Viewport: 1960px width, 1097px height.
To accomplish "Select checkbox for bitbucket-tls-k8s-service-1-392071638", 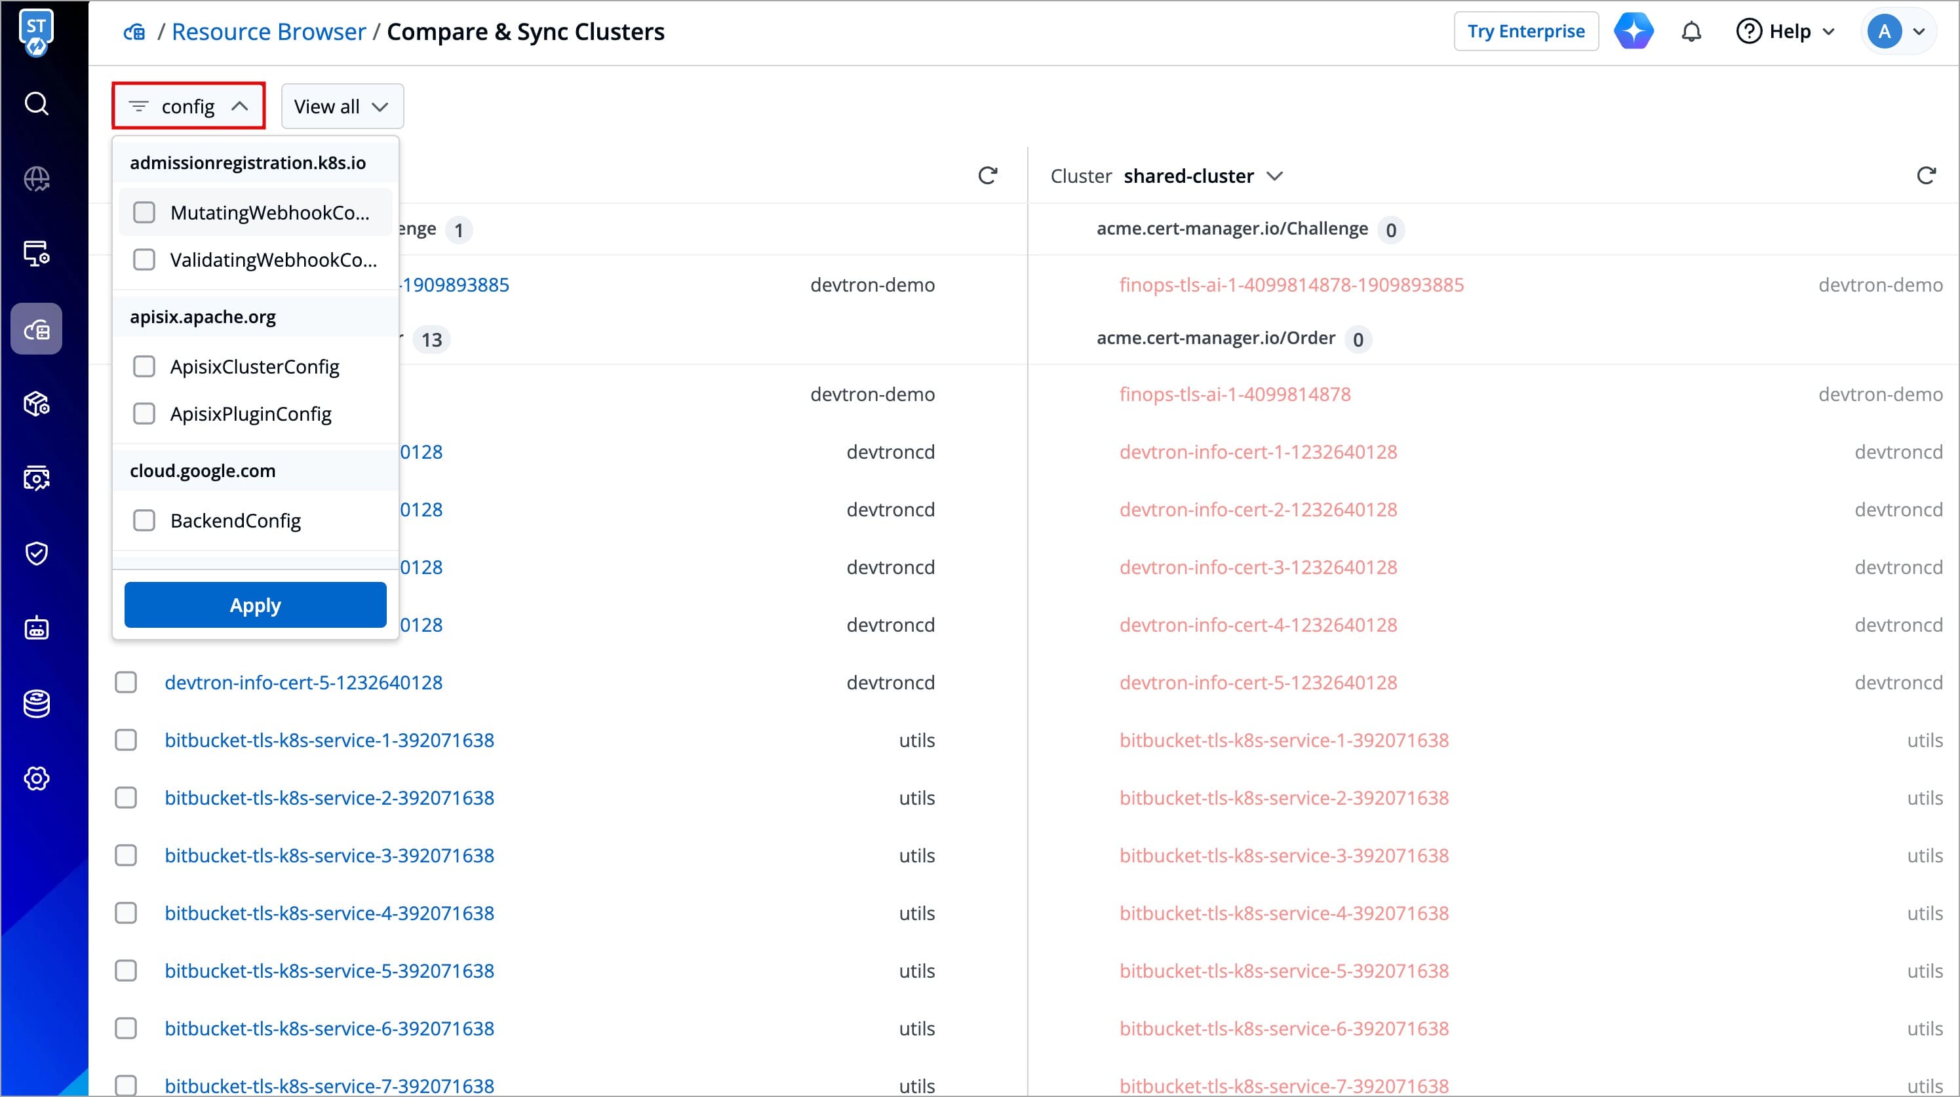I will [x=127, y=741].
